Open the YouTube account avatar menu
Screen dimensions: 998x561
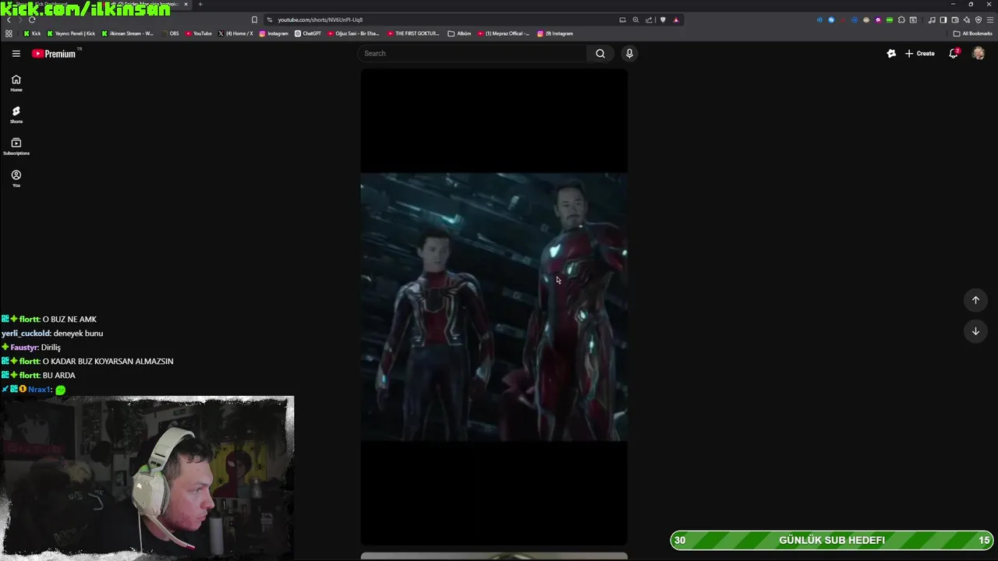(x=979, y=53)
